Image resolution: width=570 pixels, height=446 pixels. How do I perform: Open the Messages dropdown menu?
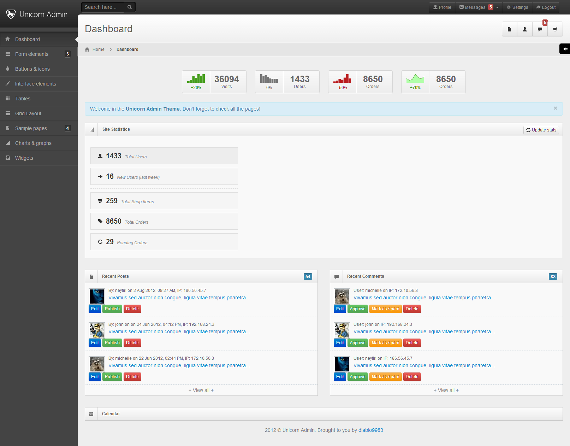[479, 7]
